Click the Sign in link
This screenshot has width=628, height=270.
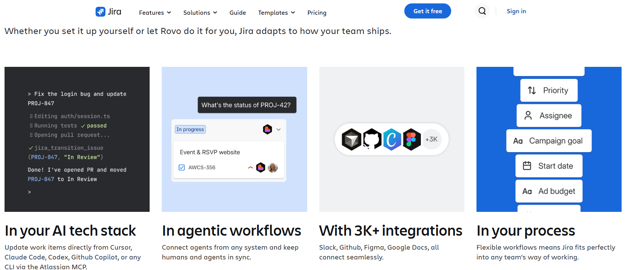516,11
